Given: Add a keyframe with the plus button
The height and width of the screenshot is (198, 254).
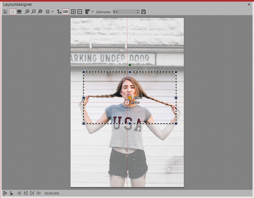Looking at the screenshot, I should [73, 12].
